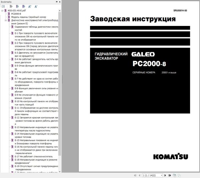Click the Bookmarks panel title

click(6, 2)
